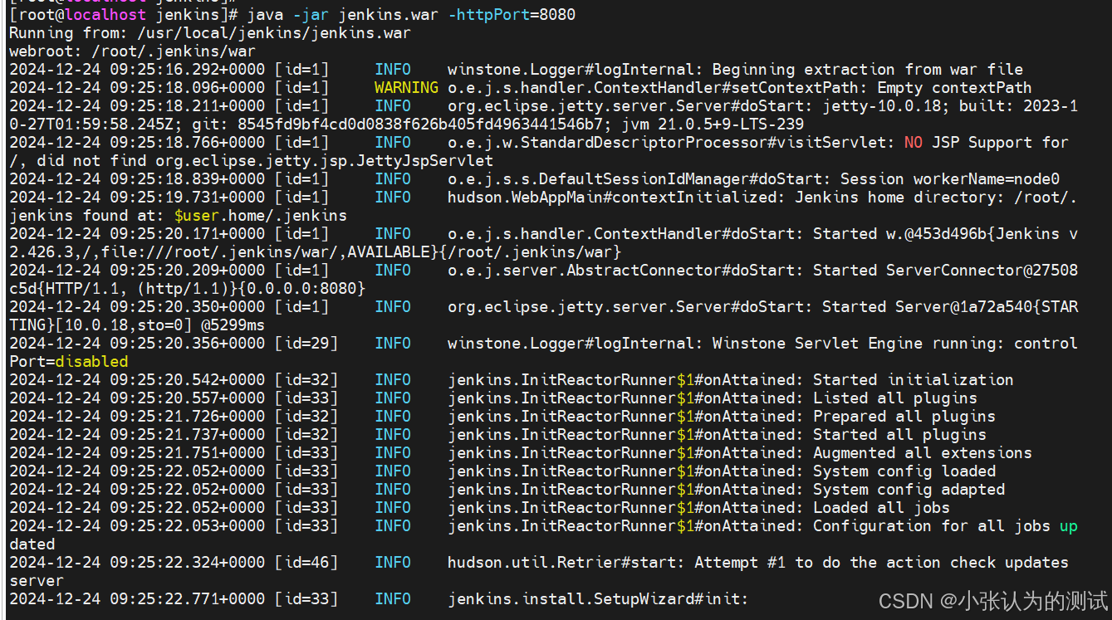Select the 'Loaded all jobs' message

(x=881, y=508)
